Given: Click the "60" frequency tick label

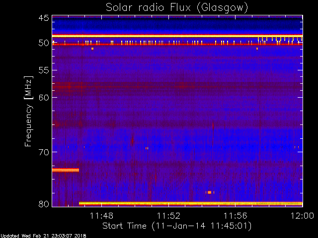Looking at the screenshot, I should click(44, 98).
